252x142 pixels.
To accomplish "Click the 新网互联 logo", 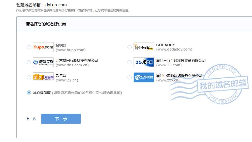I will [43, 62].
